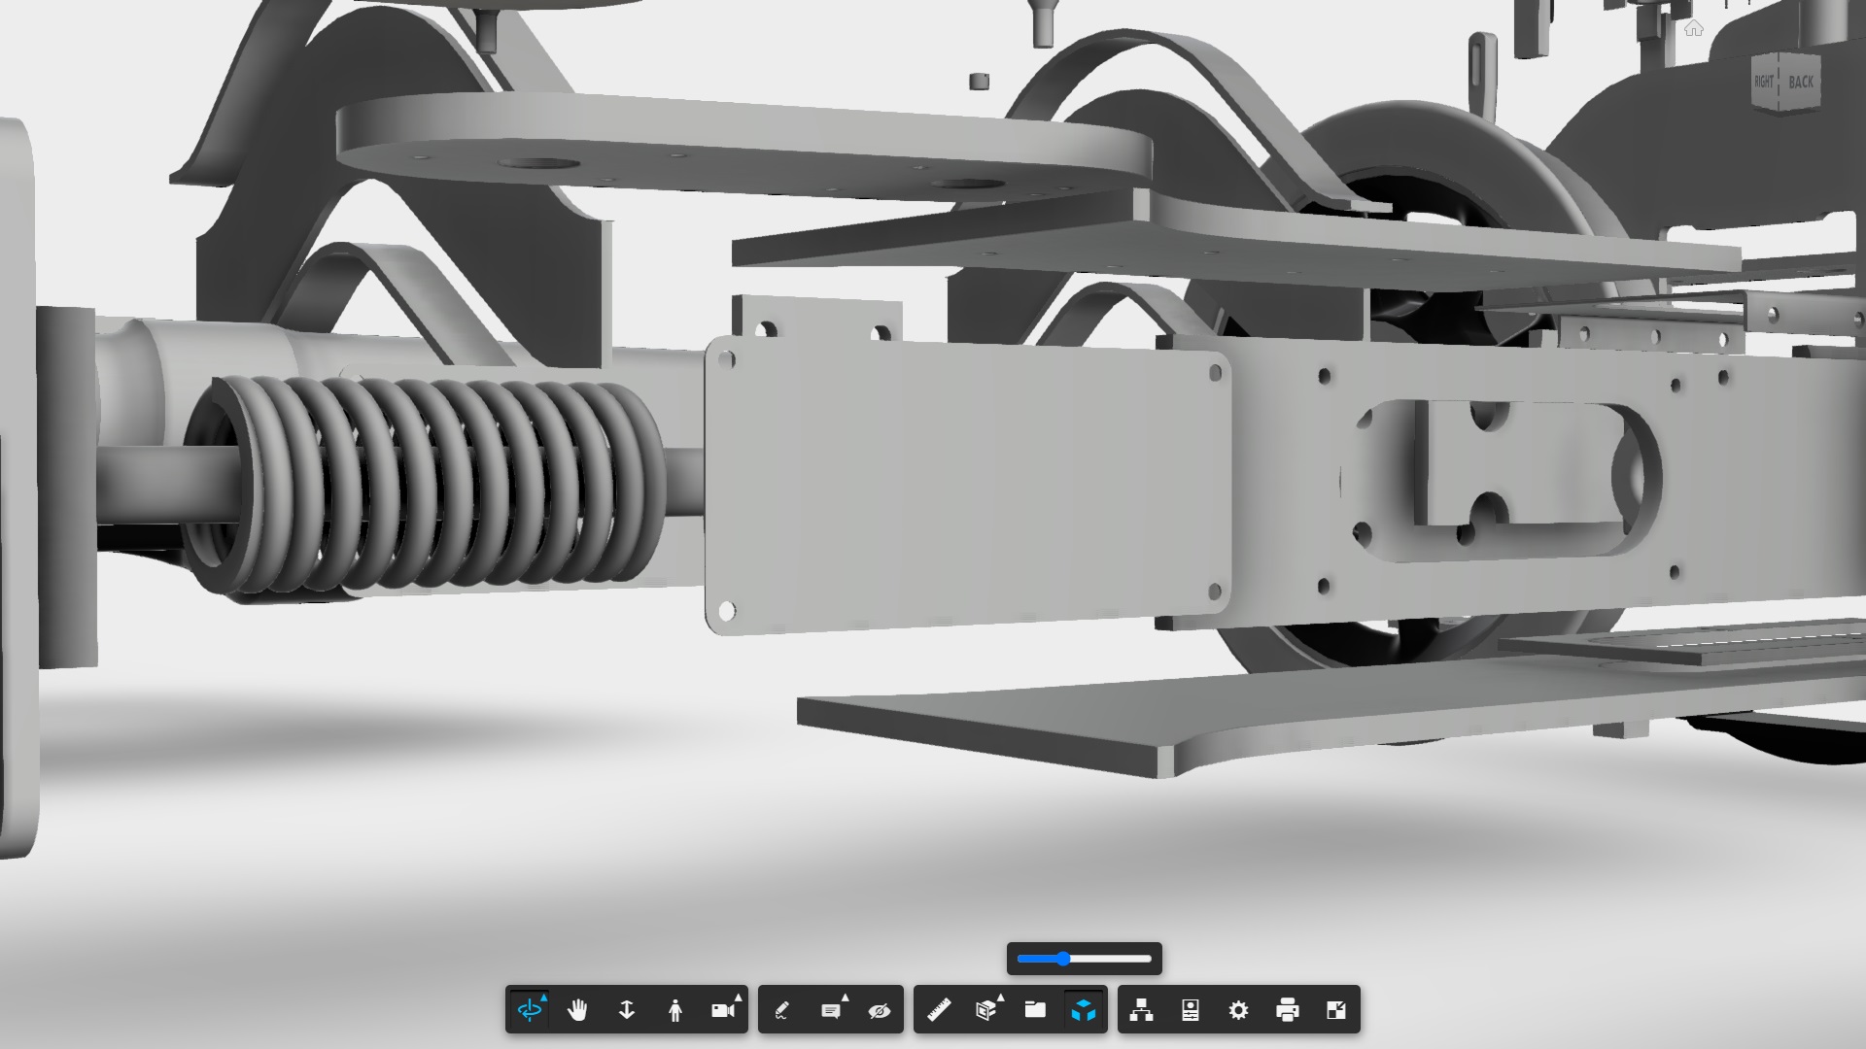Toggle the Explode model cube button
The height and width of the screenshot is (1049, 1866).
[x=1084, y=1010]
